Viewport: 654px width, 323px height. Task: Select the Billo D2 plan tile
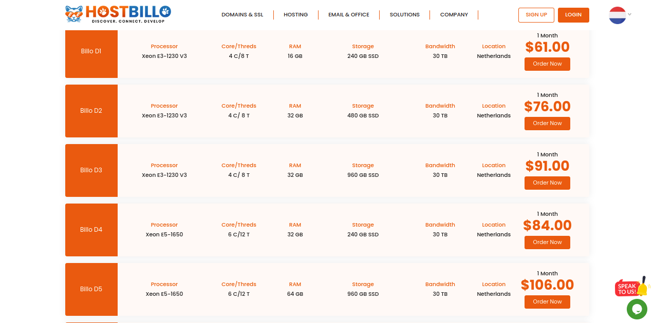pos(91,111)
